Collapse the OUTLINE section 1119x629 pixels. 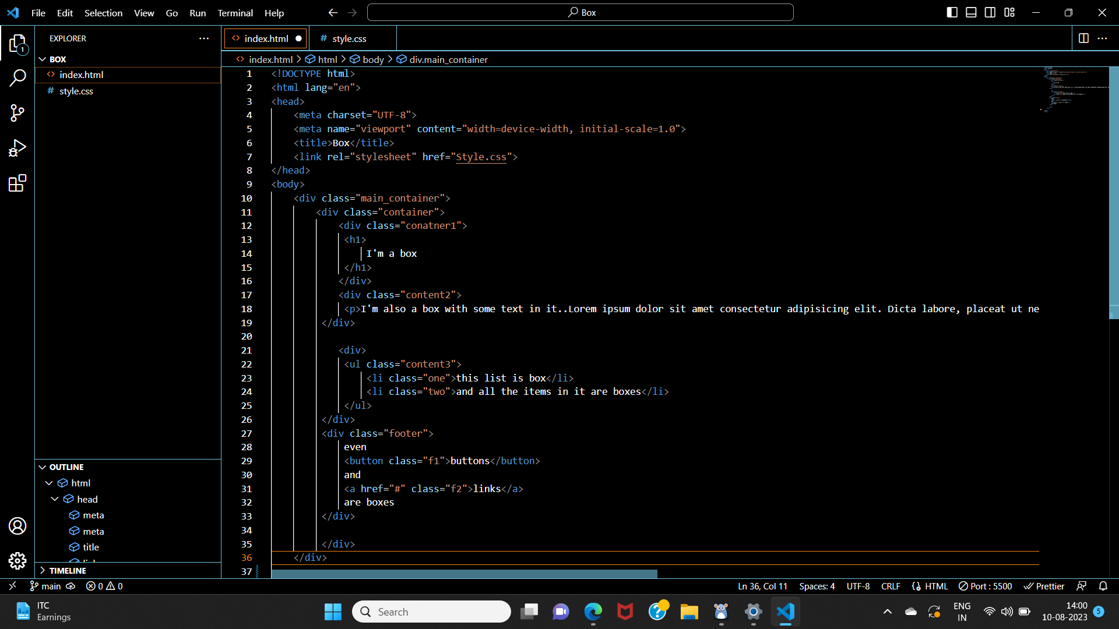[43, 467]
